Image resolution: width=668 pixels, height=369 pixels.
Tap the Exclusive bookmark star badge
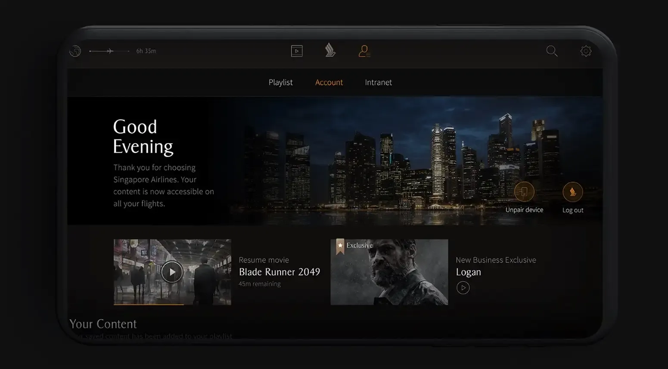[x=340, y=246]
